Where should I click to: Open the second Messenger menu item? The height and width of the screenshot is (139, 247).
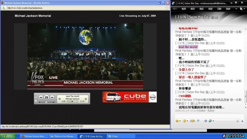pyautogui.click(x=184, y=9)
